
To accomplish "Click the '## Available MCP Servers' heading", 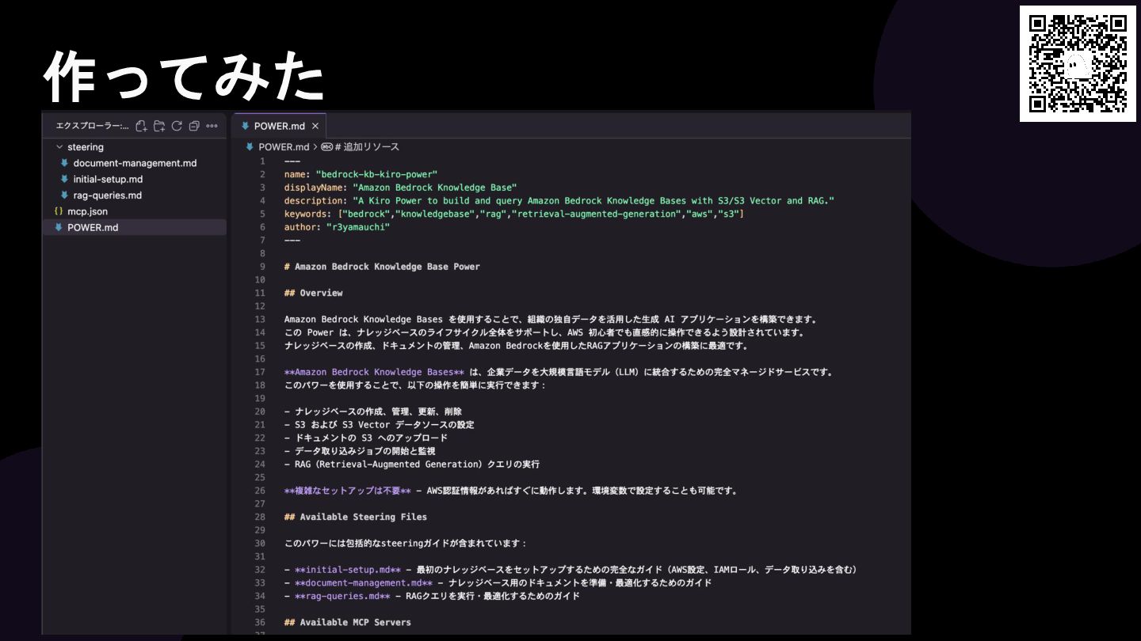I will [347, 622].
